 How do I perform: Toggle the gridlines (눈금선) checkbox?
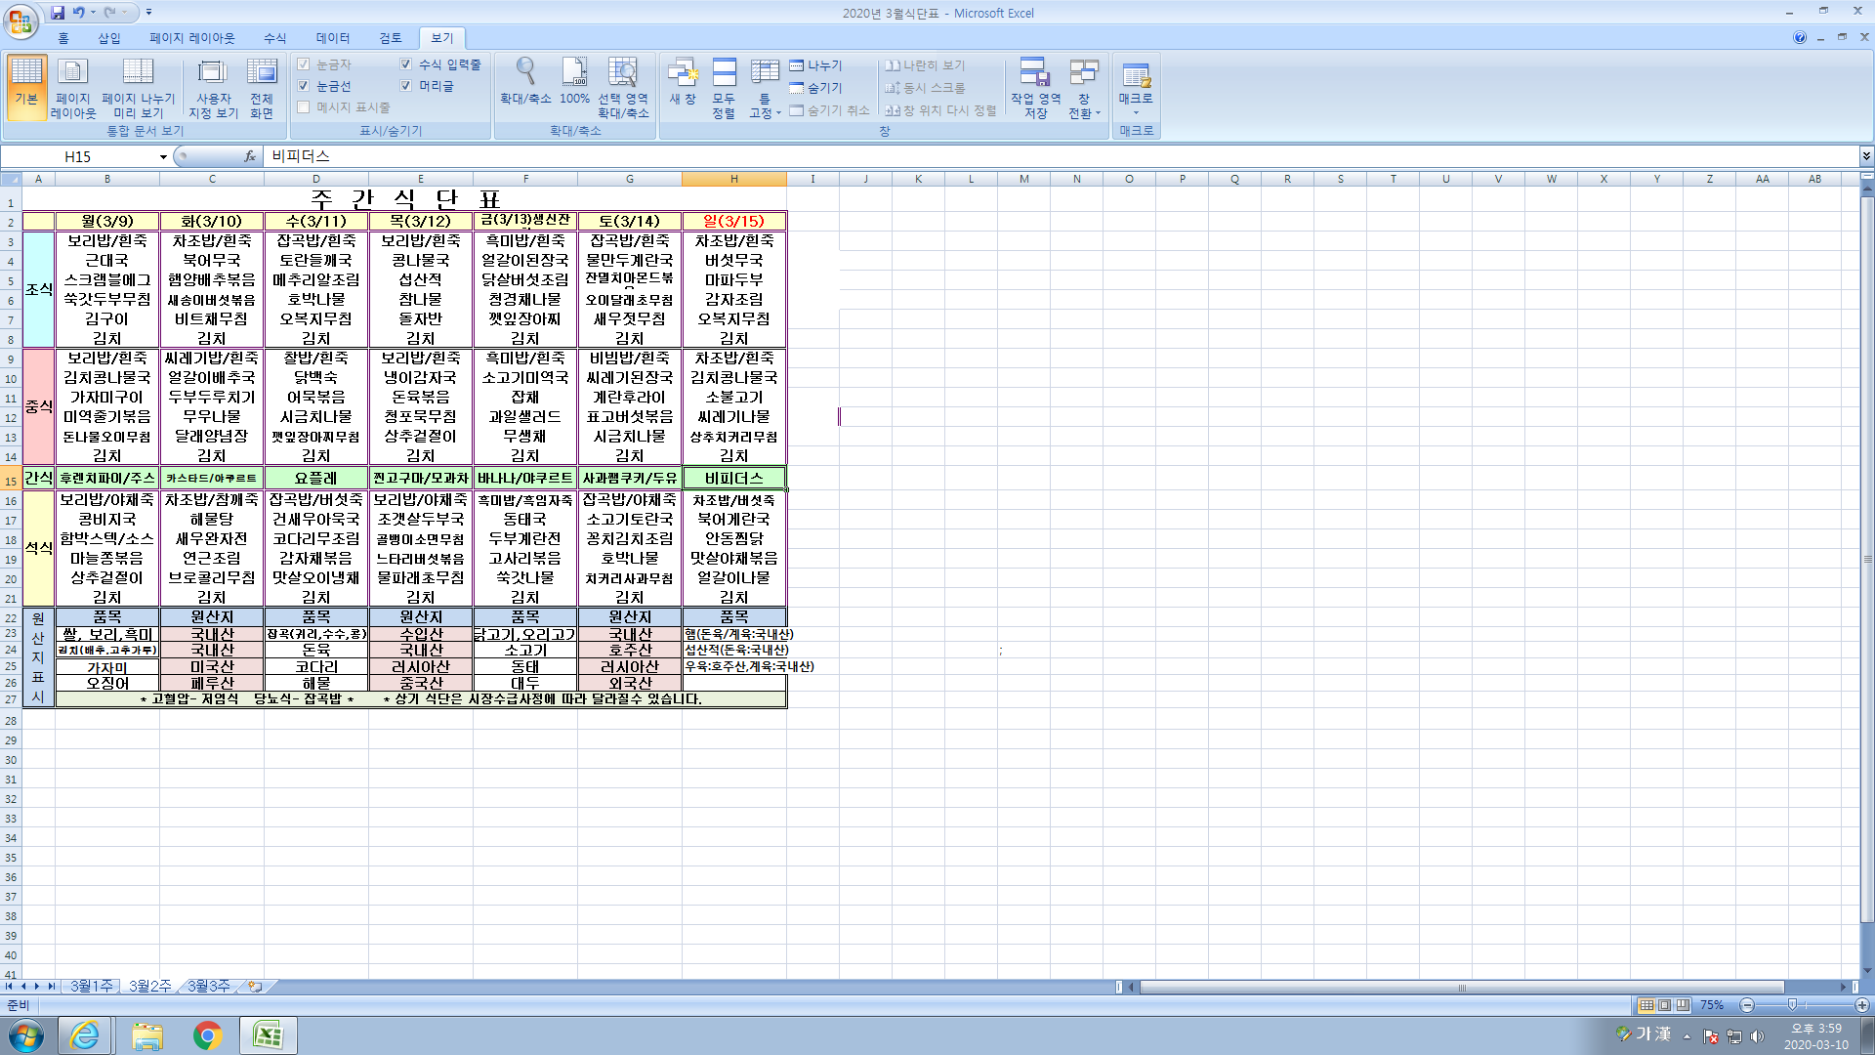(304, 86)
